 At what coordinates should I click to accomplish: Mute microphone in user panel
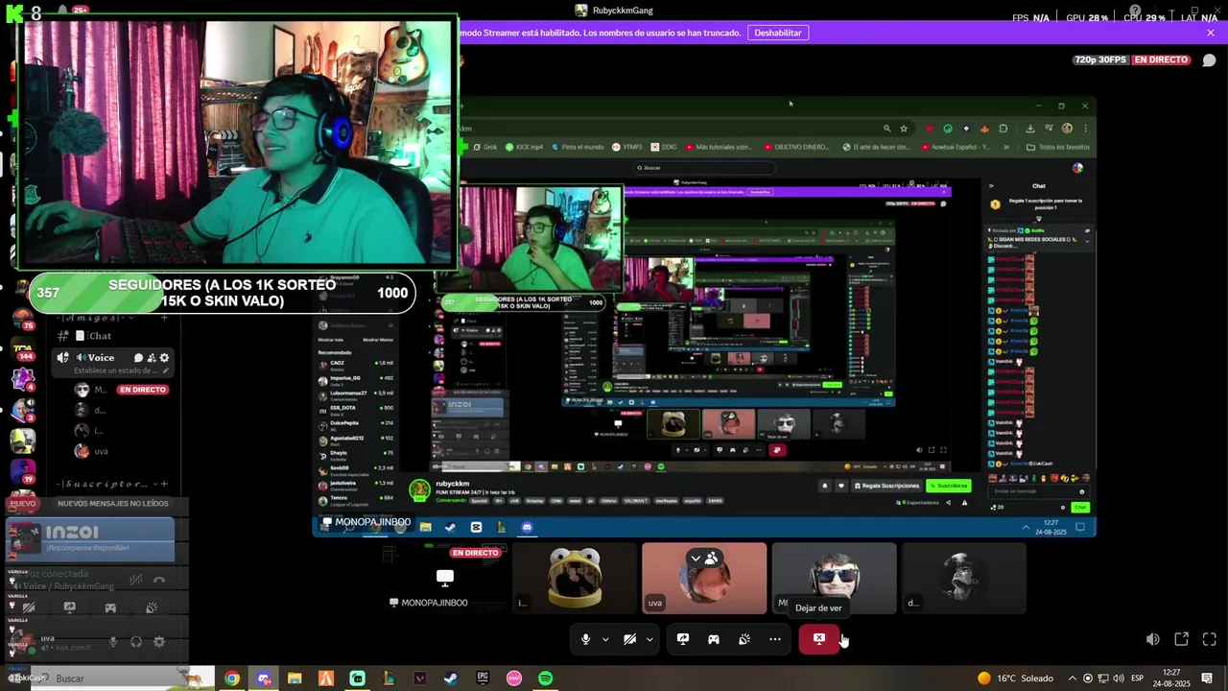click(x=113, y=642)
